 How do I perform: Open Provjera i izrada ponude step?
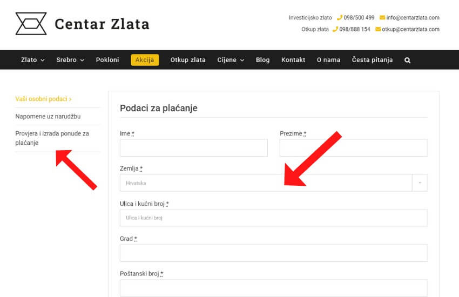[x=52, y=138]
